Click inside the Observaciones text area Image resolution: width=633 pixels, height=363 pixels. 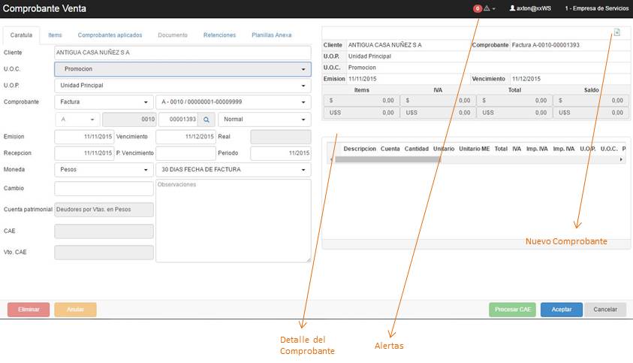233,222
